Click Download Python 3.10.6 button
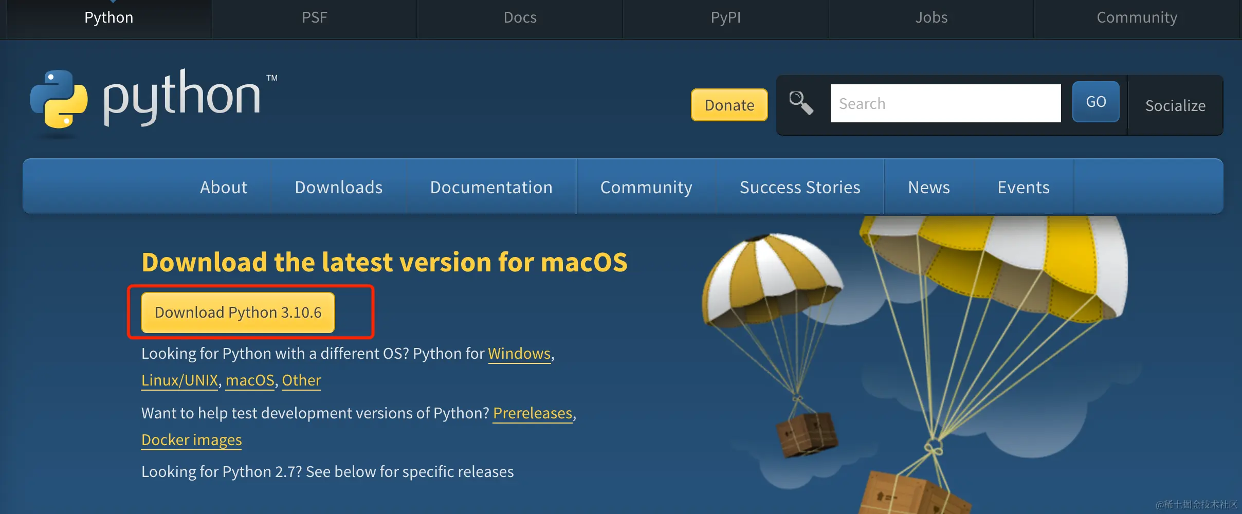The image size is (1242, 514). click(238, 313)
